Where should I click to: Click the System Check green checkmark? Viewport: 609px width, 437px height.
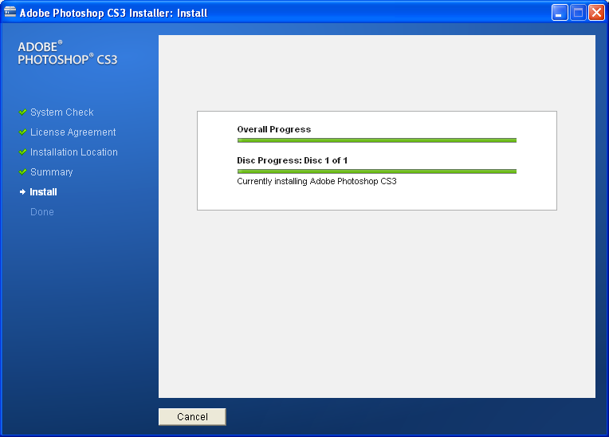pyautogui.click(x=22, y=112)
